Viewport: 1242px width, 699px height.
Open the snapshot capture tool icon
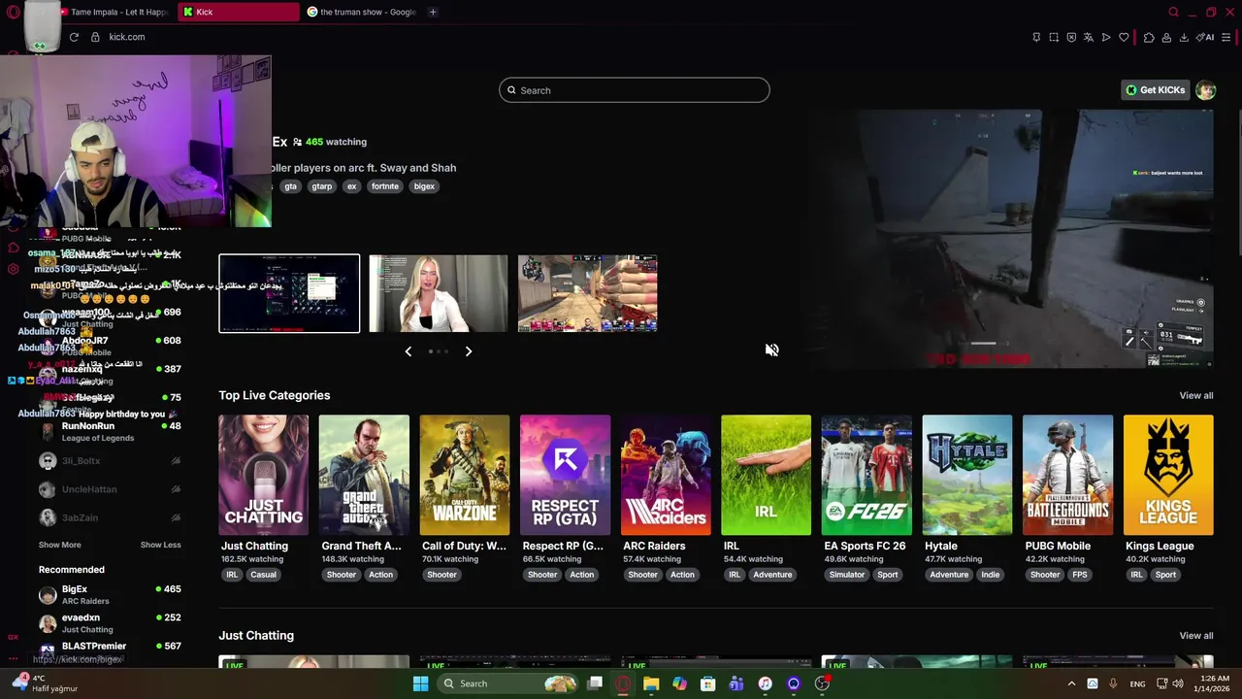point(1054,37)
